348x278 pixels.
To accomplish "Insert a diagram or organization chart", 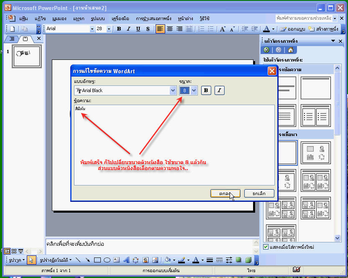I will pos(136,260).
